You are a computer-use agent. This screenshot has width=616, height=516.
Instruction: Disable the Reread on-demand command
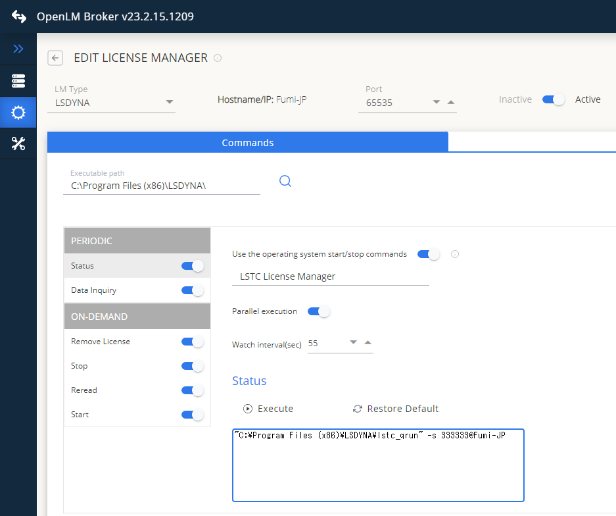click(192, 390)
